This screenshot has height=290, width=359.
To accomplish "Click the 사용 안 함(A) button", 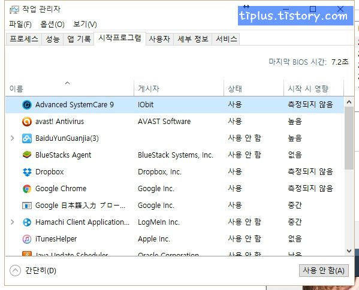I will click(324, 271).
